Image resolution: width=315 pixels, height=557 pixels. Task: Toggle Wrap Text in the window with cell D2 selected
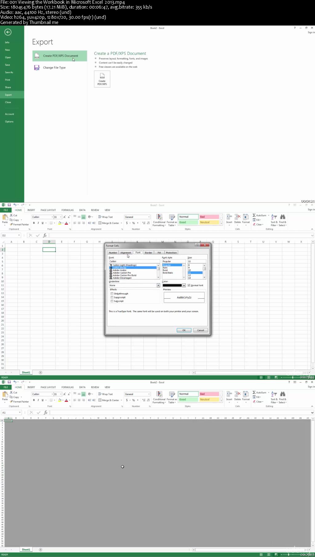point(106,217)
